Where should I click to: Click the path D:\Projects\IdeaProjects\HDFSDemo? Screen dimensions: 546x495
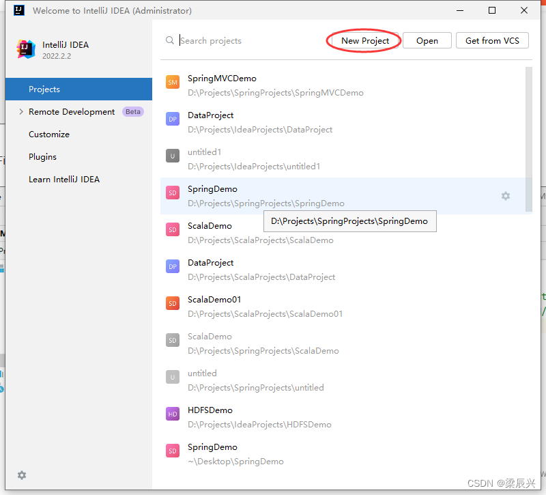(259, 425)
